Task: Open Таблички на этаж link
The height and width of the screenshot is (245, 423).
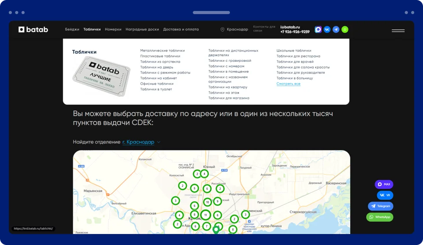Action: point(224,93)
